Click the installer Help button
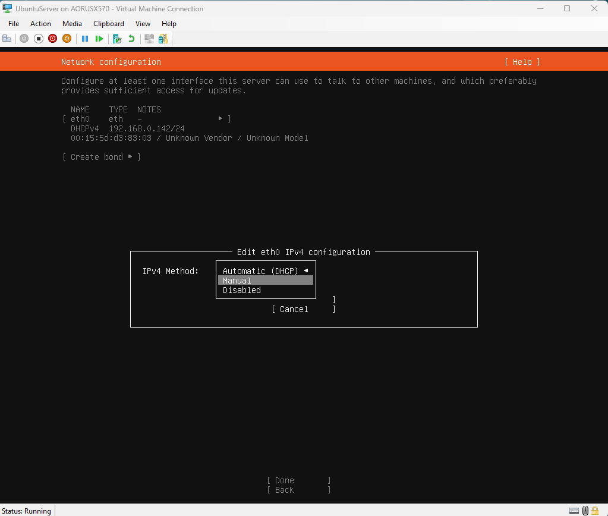 pyautogui.click(x=522, y=62)
